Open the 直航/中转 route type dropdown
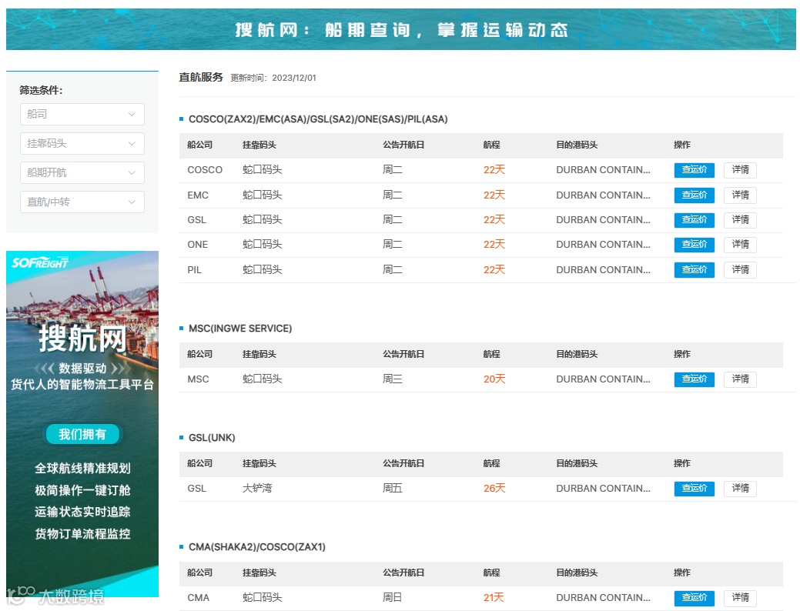 (x=82, y=202)
